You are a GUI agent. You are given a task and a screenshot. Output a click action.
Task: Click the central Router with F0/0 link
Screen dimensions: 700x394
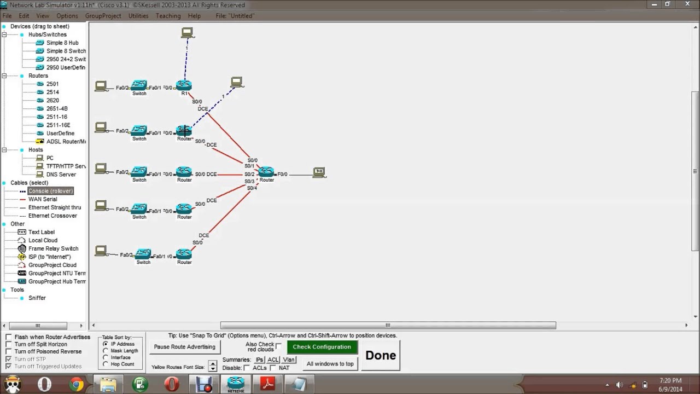[x=266, y=172]
